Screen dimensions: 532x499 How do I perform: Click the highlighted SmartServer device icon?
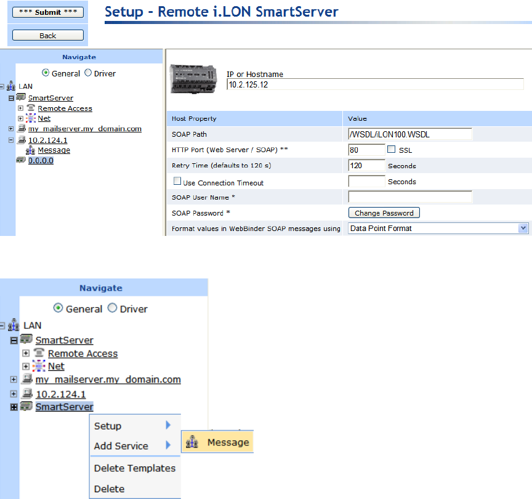(x=27, y=407)
